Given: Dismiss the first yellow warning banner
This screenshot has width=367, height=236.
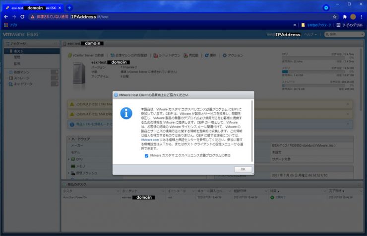Looking at the screenshot, I should pyautogui.click(x=348, y=104).
